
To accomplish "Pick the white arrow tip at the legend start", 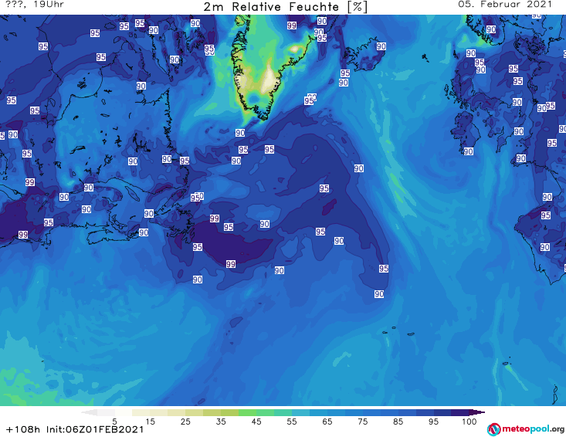I will click(90, 412).
